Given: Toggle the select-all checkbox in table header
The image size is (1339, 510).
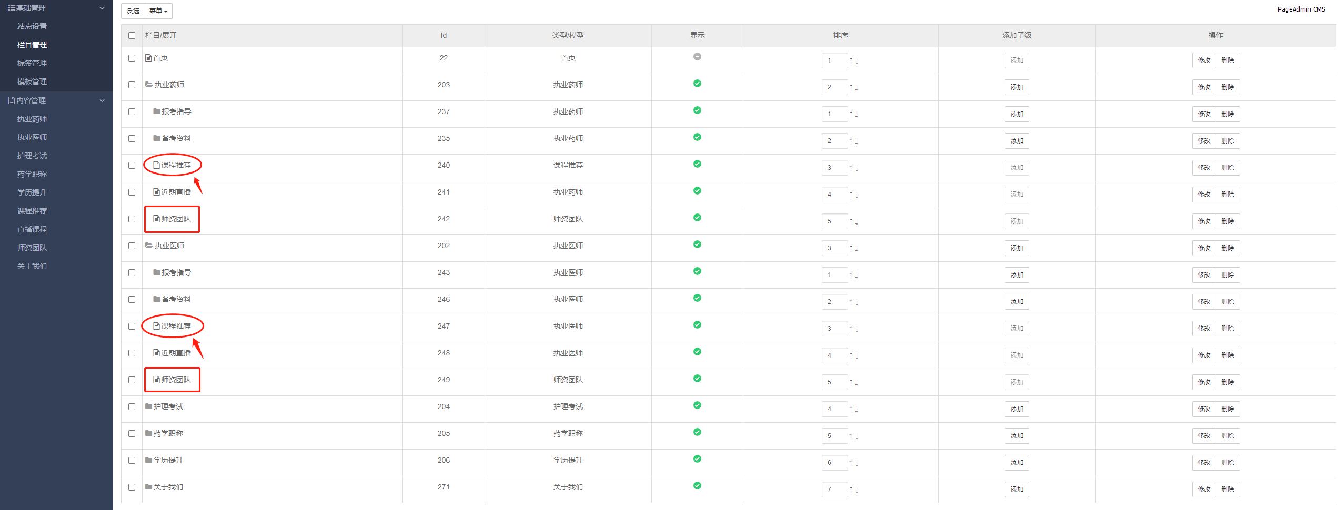Looking at the screenshot, I should [132, 36].
